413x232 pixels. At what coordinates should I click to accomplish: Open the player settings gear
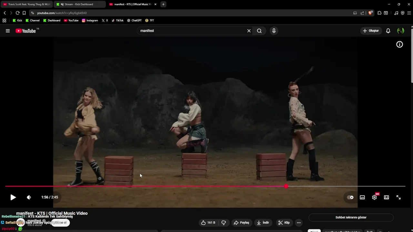[374, 197]
